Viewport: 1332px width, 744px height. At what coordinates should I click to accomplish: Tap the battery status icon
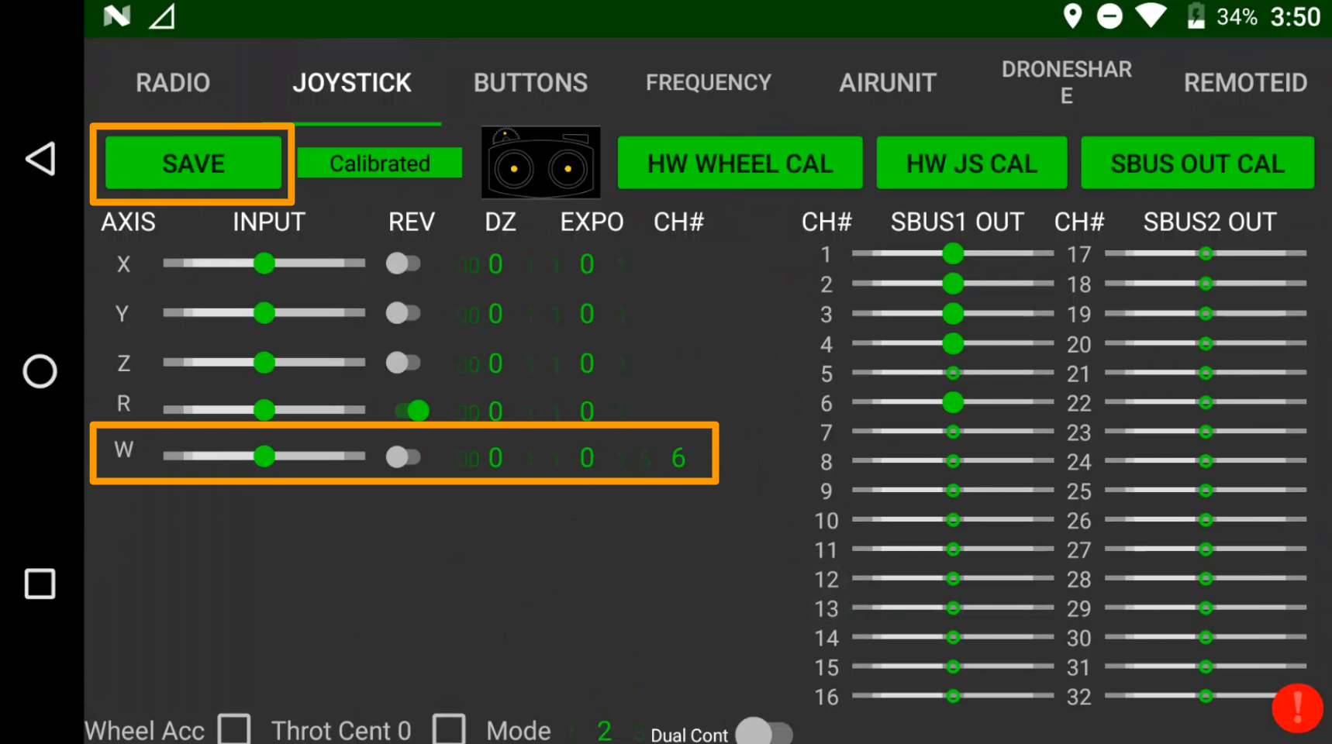pos(1196,16)
